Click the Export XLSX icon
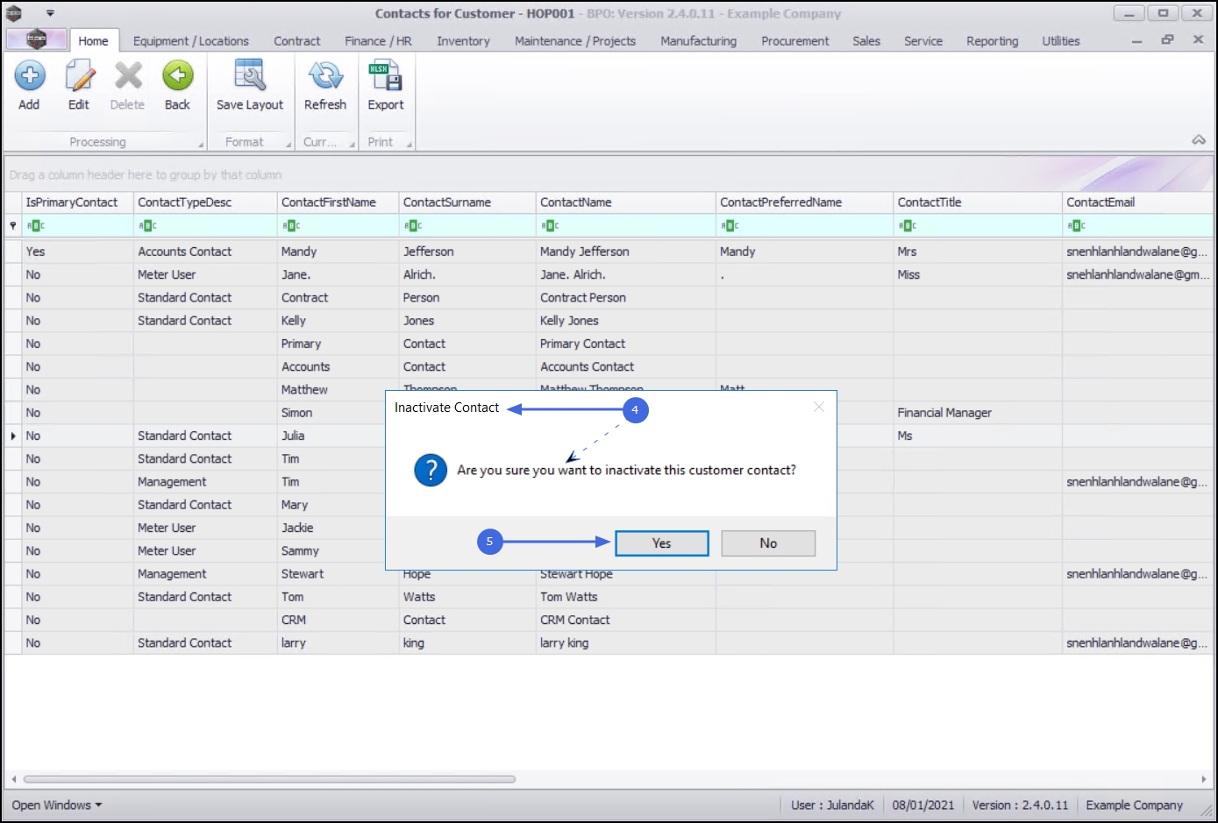 [386, 76]
